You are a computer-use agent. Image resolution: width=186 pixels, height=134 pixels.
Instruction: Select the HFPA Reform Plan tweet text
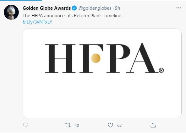pyautogui.click(x=72, y=16)
